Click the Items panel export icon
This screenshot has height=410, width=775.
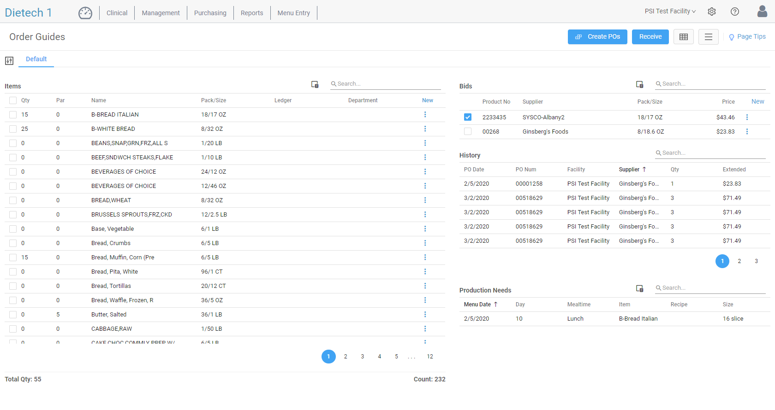(x=315, y=84)
